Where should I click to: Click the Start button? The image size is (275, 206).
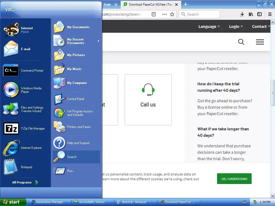pyautogui.click(x=13, y=202)
